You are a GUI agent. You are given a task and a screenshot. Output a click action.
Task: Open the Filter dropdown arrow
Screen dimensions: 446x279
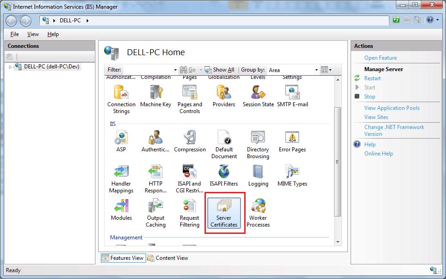[x=176, y=70]
